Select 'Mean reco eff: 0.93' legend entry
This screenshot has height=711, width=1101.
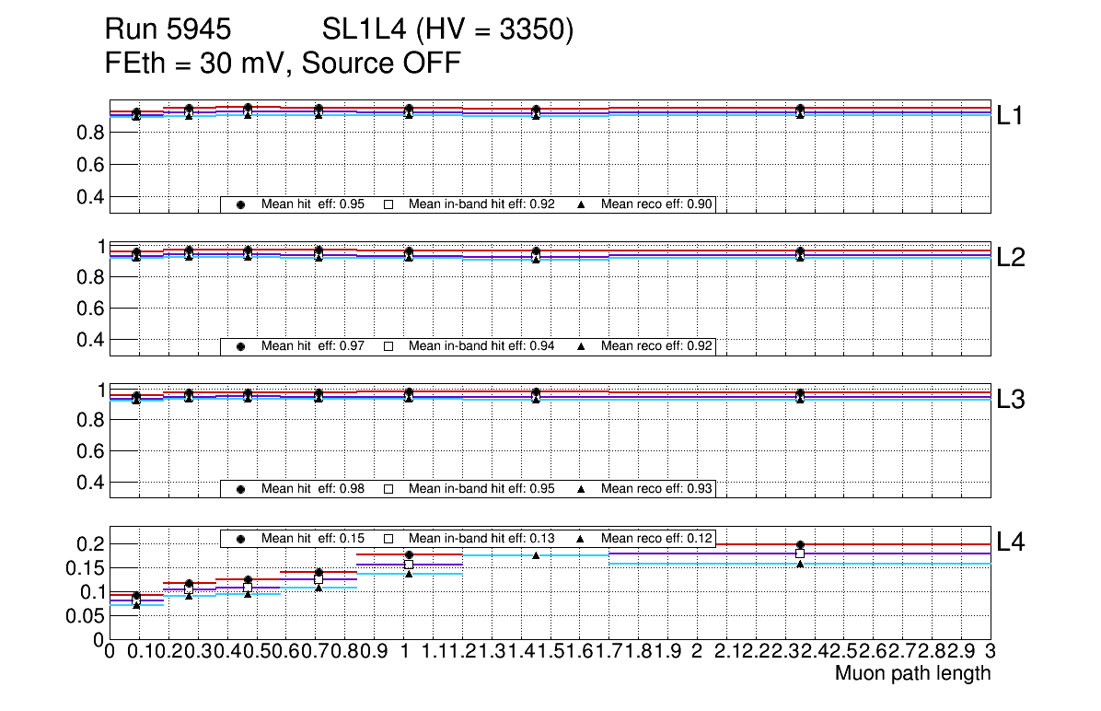(x=655, y=489)
